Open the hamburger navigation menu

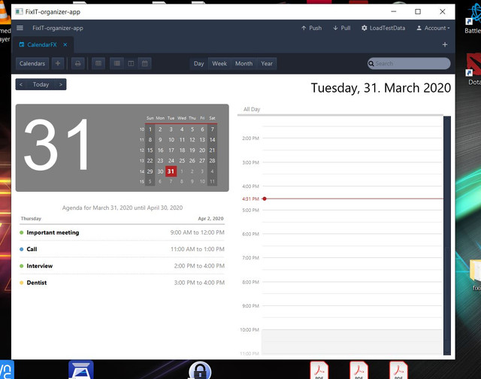20,28
